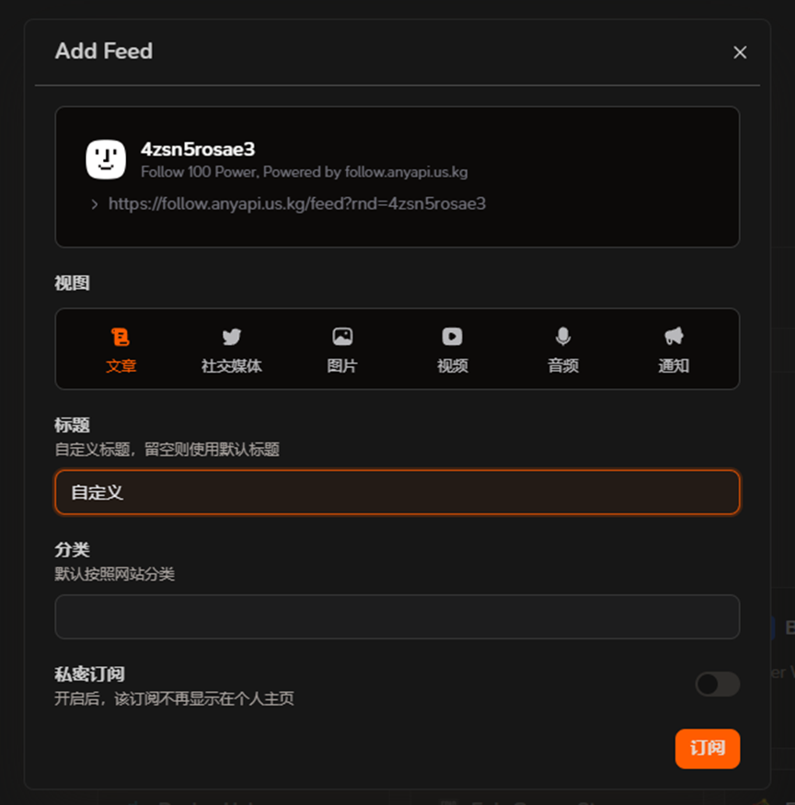This screenshot has height=805, width=795.
Task: Click the feed's smiley face avatar
Action: [106, 160]
